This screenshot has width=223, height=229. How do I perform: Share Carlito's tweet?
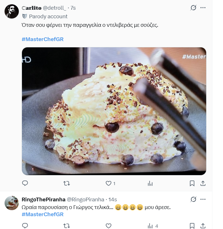coord(203,183)
